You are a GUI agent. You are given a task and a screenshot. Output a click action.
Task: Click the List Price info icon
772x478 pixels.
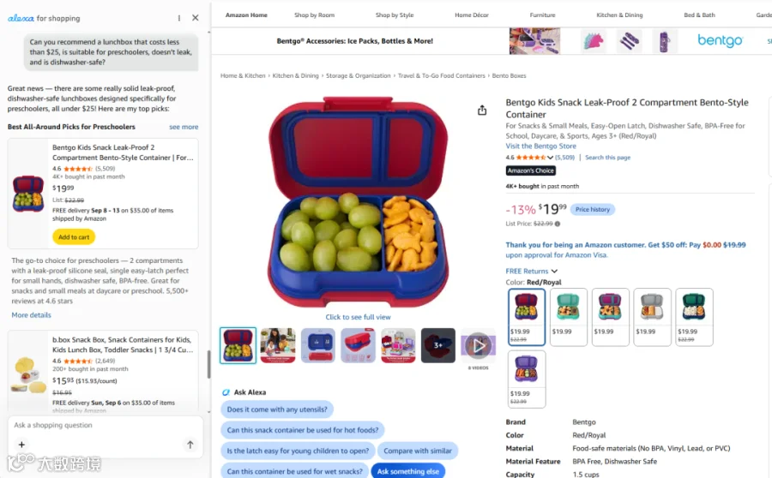click(558, 224)
